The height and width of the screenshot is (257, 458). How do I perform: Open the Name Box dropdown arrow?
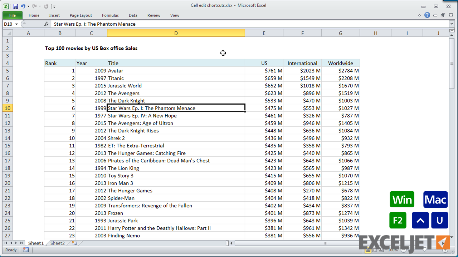coord(17,24)
